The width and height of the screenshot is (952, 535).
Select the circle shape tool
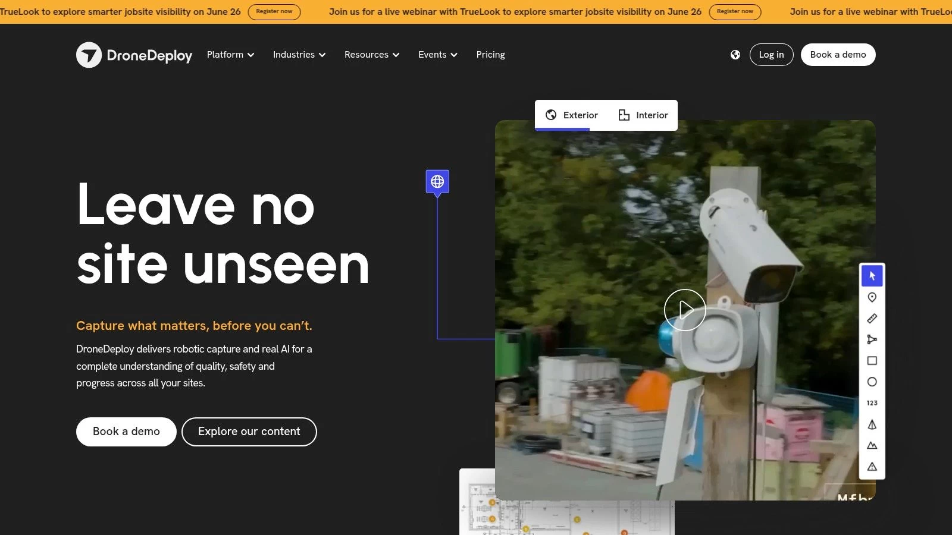[x=872, y=382]
